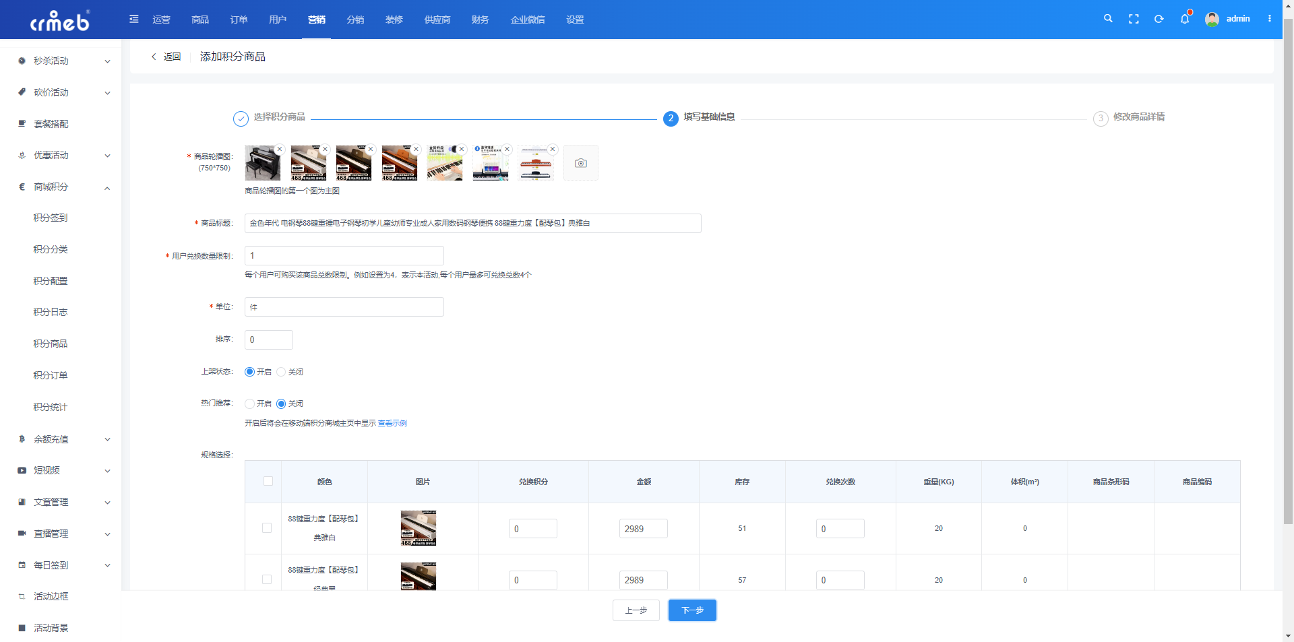The image size is (1294, 642).
Task: Upload image via camera icon box
Action: click(x=581, y=163)
